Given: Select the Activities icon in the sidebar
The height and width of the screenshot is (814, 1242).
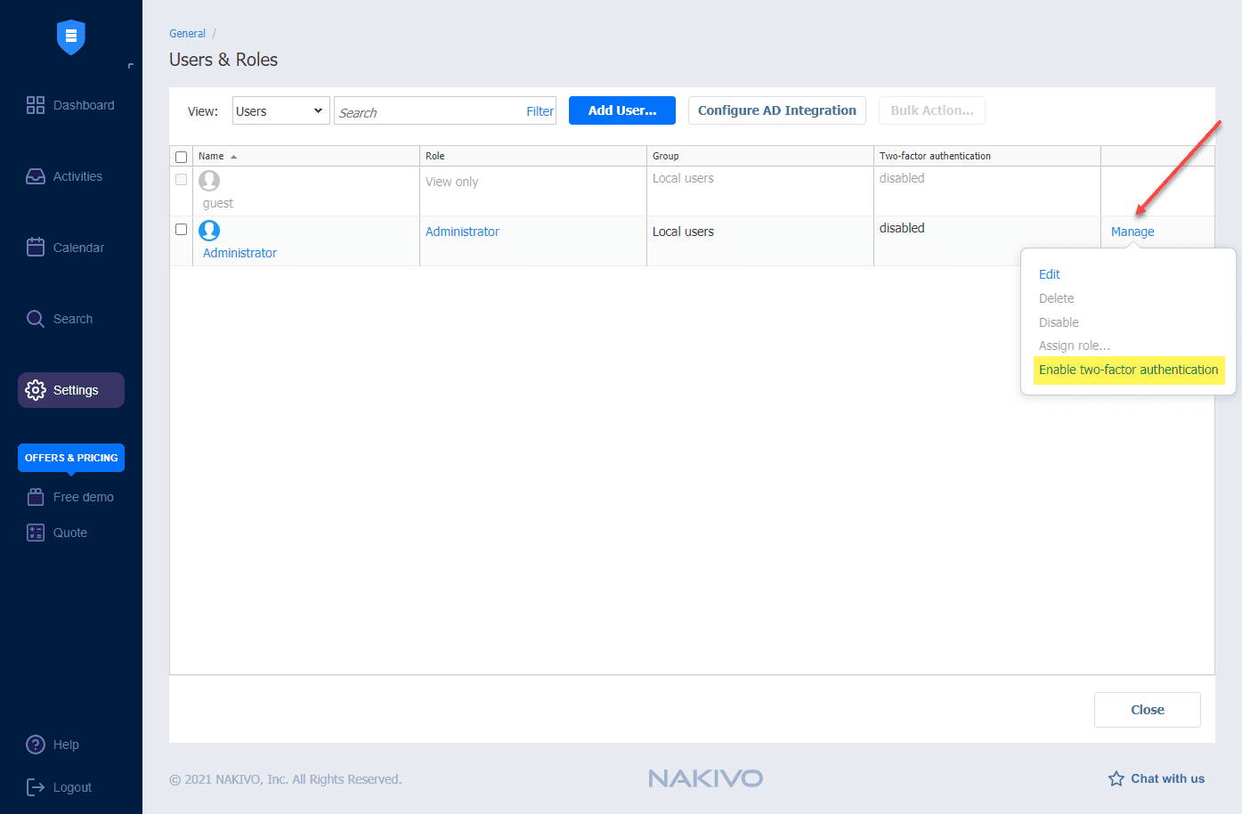Looking at the screenshot, I should [36, 175].
